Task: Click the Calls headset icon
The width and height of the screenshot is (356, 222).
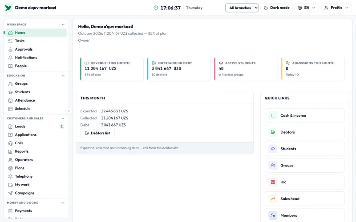Action: pyautogui.click(x=10, y=143)
